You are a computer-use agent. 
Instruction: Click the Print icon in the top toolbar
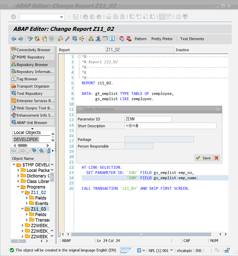(109, 17)
